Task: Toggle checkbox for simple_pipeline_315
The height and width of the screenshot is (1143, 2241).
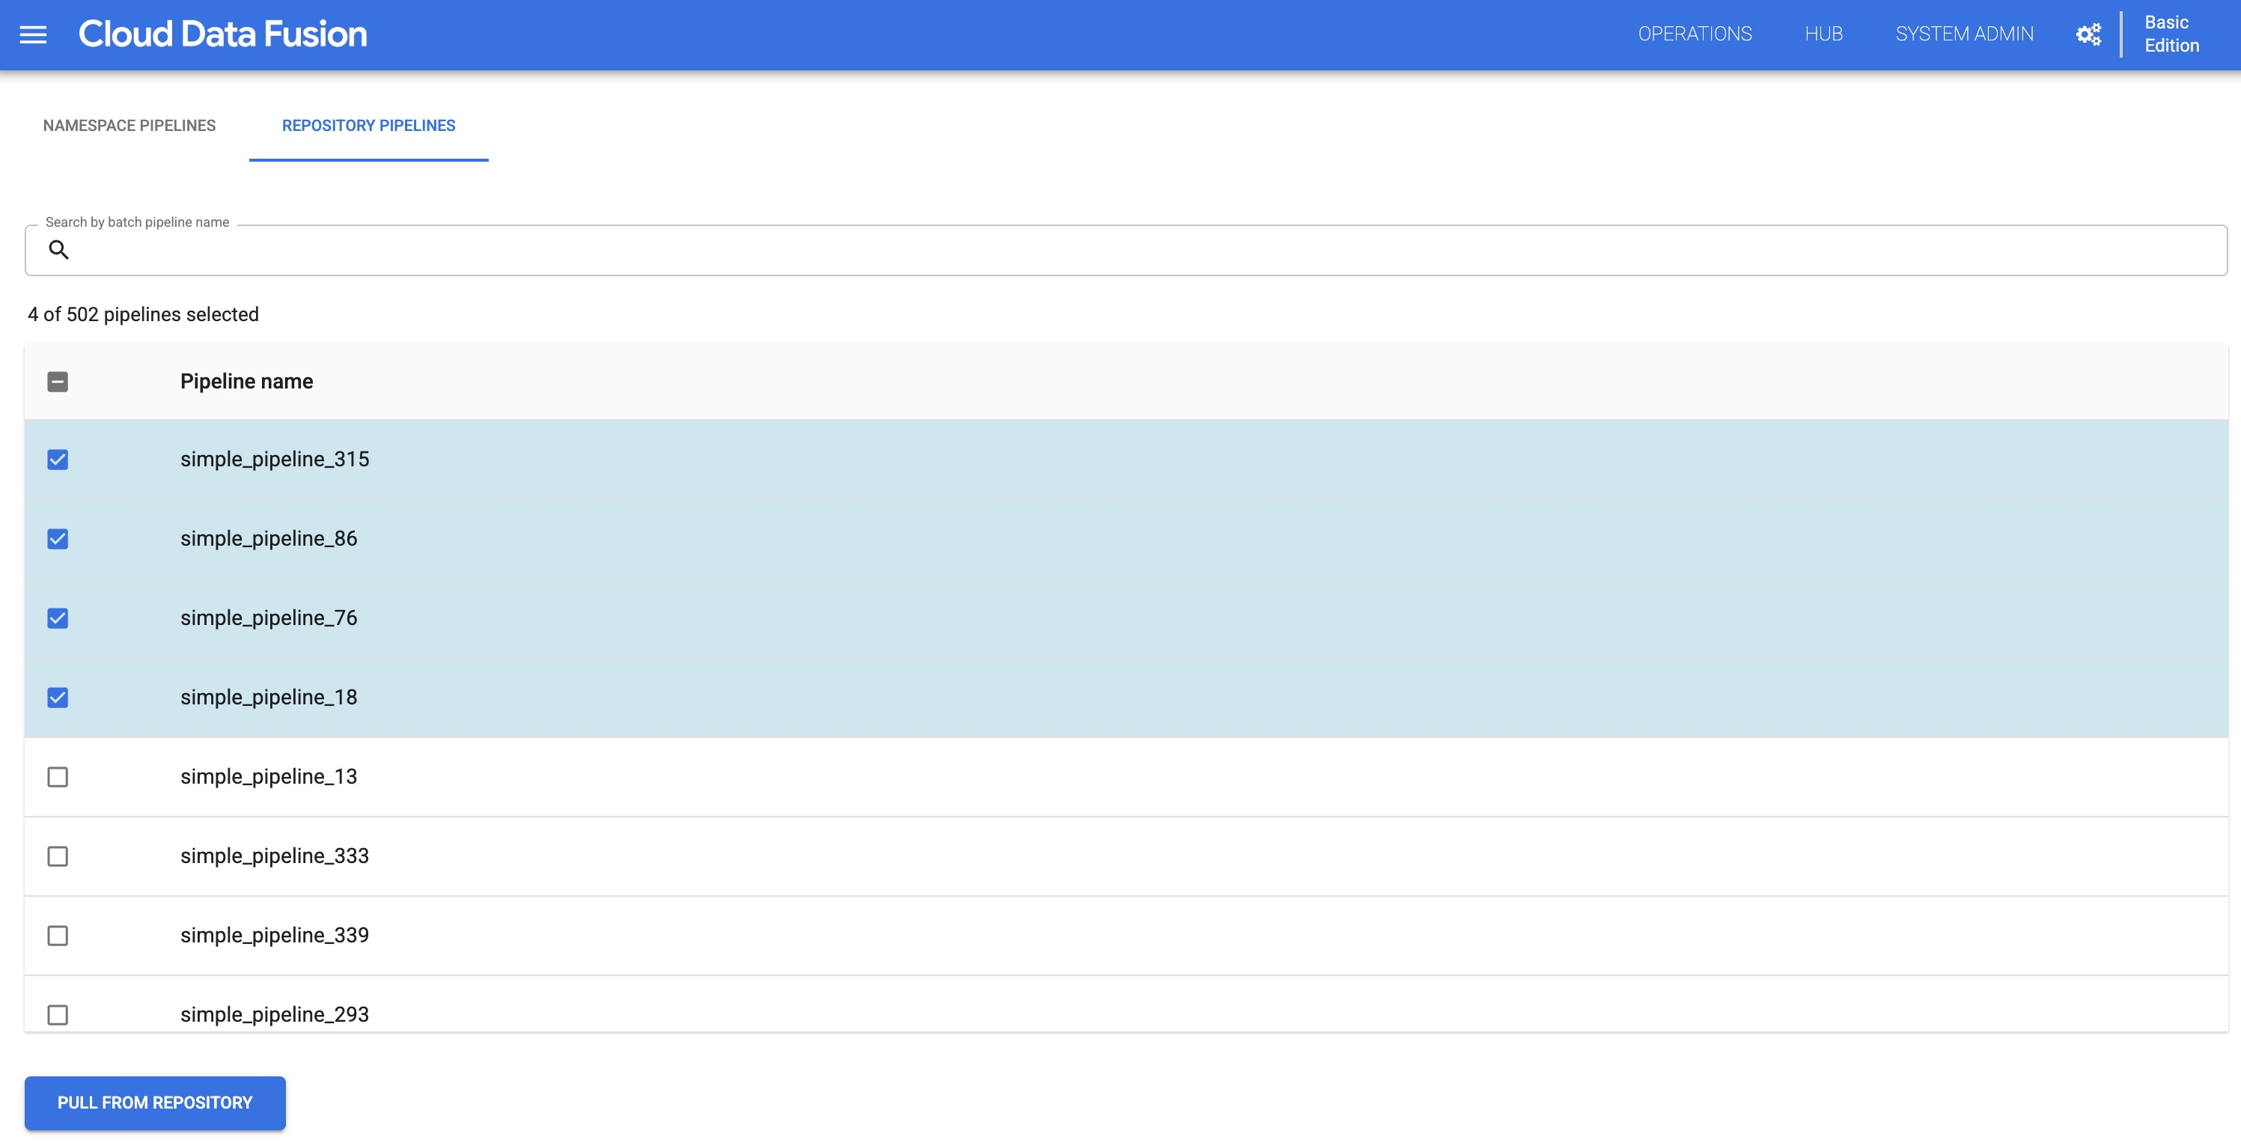Action: pos(58,460)
